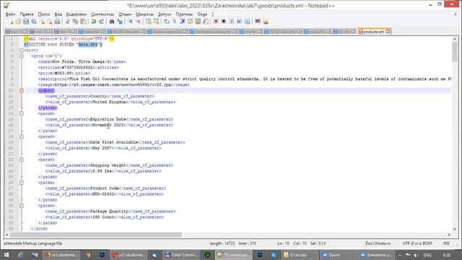Screen dimensions: 462x260
Task: Click the United Kingdom value on line 12
Action: coord(109,102)
